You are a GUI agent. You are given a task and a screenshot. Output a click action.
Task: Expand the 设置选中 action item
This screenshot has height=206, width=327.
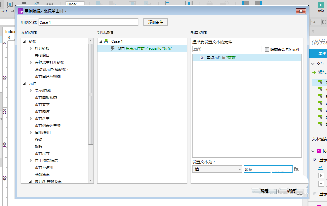point(31,118)
